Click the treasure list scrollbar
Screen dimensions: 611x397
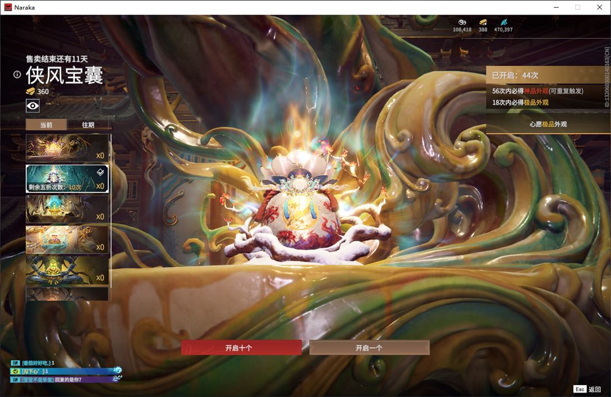point(111,211)
